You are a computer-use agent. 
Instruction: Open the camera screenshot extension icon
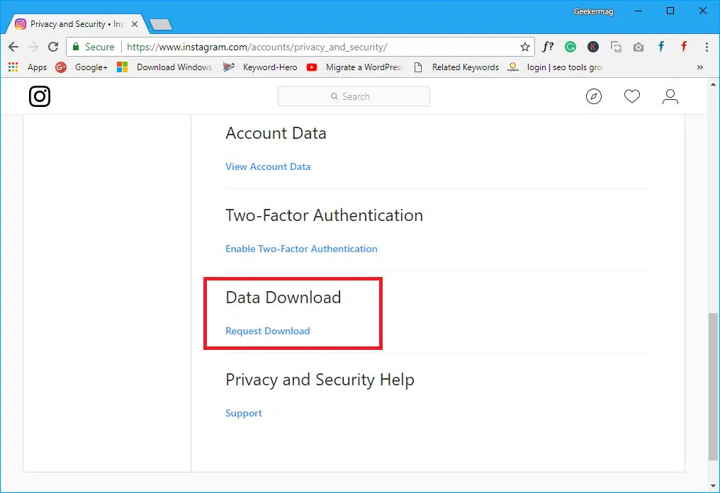click(639, 47)
